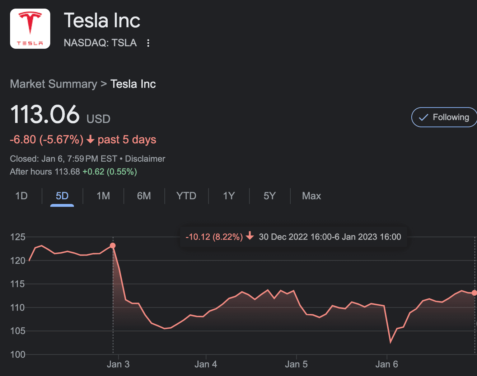477x376 pixels.
Task: Click the Jan 4 label on the chart axis
Action: coord(206,365)
